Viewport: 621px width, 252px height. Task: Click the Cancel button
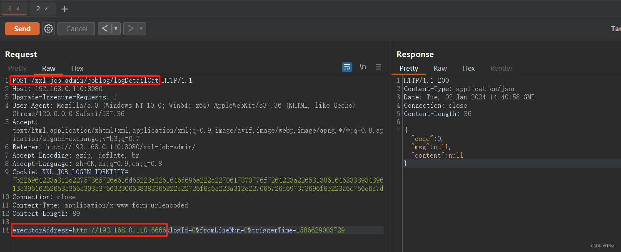tap(77, 29)
